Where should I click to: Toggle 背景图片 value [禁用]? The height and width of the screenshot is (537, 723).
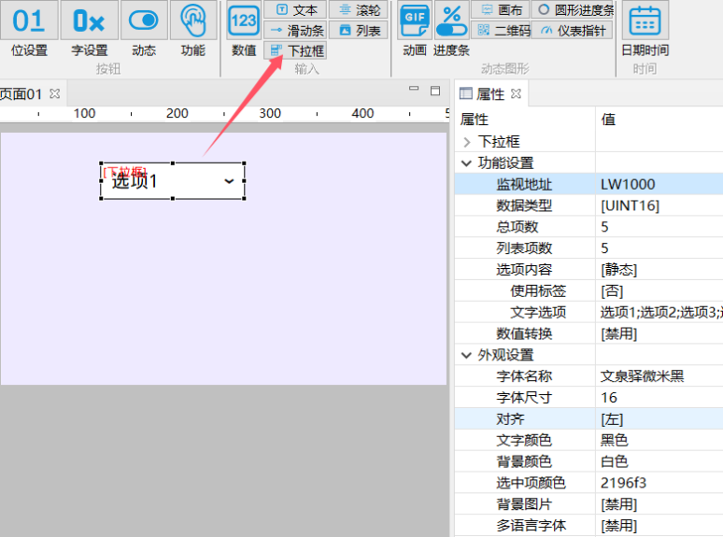tap(659, 504)
